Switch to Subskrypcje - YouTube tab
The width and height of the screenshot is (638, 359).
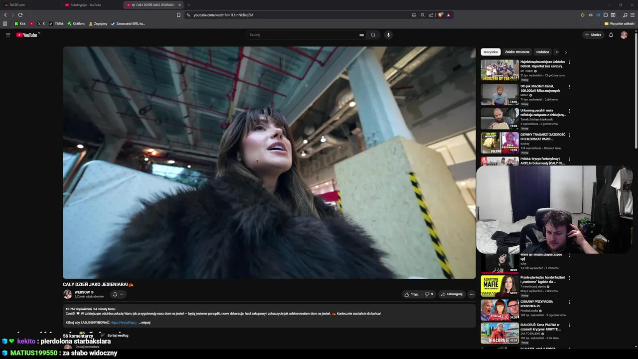pos(92,5)
